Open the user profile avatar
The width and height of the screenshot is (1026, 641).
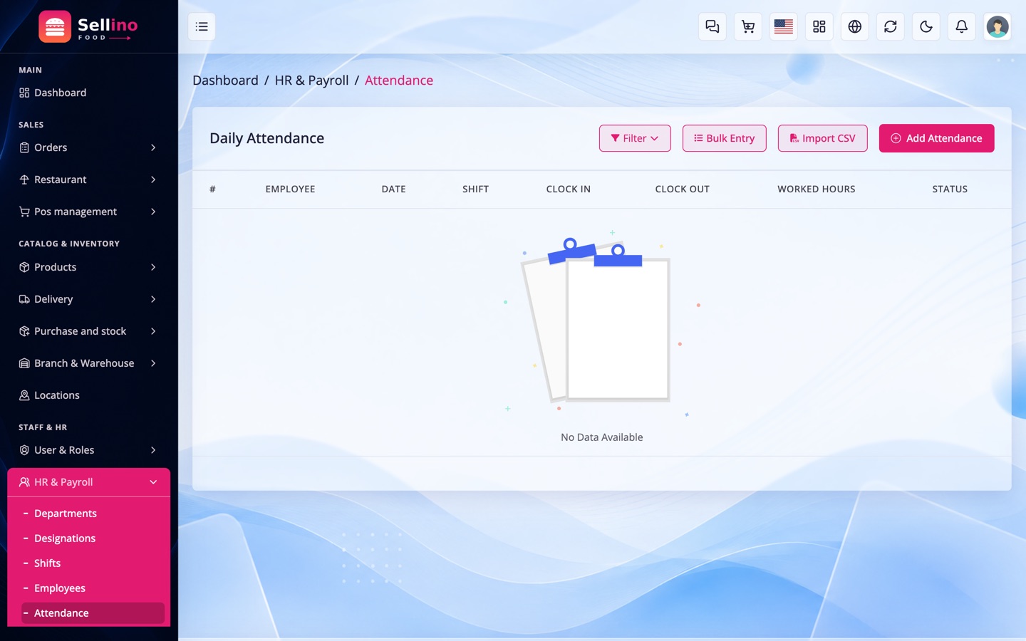click(x=997, y=26)
